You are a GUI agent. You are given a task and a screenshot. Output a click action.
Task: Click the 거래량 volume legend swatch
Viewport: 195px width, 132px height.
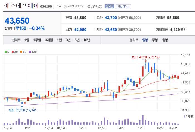click(185, 116)
